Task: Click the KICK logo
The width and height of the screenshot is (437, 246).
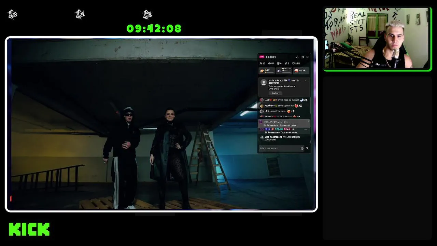Action: pyautogui.click(x=29, y=229)
